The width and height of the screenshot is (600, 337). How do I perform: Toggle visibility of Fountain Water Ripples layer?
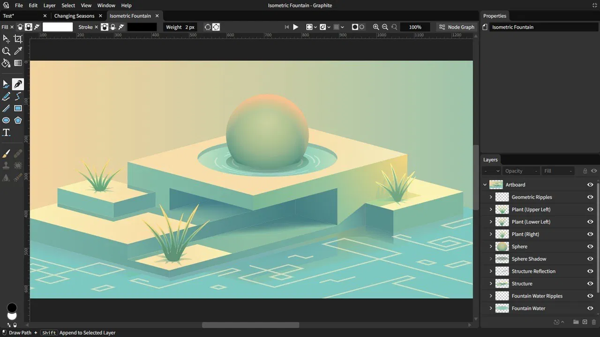point(590,296)
